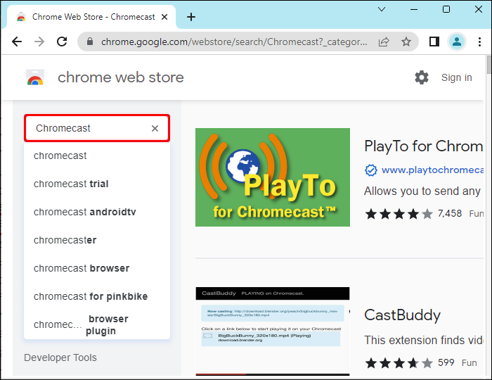Click the browser back arrow
492x380 pixels.
click(17, 42)
